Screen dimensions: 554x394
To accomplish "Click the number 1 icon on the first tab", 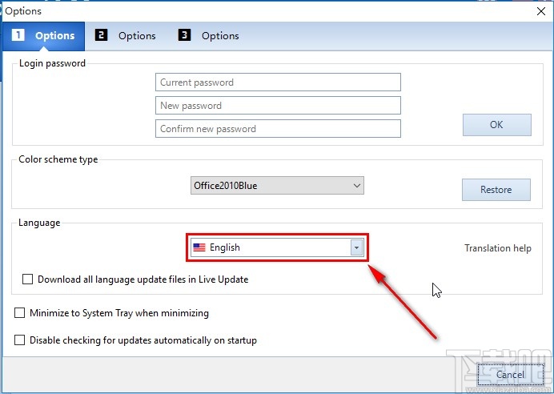I will (18, 35).
